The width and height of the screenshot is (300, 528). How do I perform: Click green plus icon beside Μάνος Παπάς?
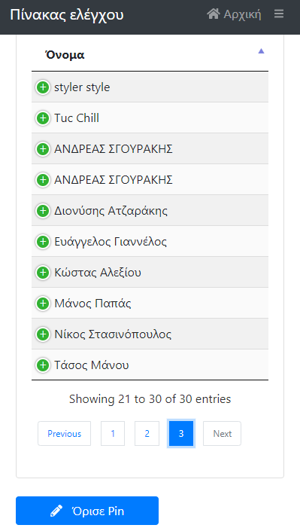pyautogui.click(x=43, y=304)
